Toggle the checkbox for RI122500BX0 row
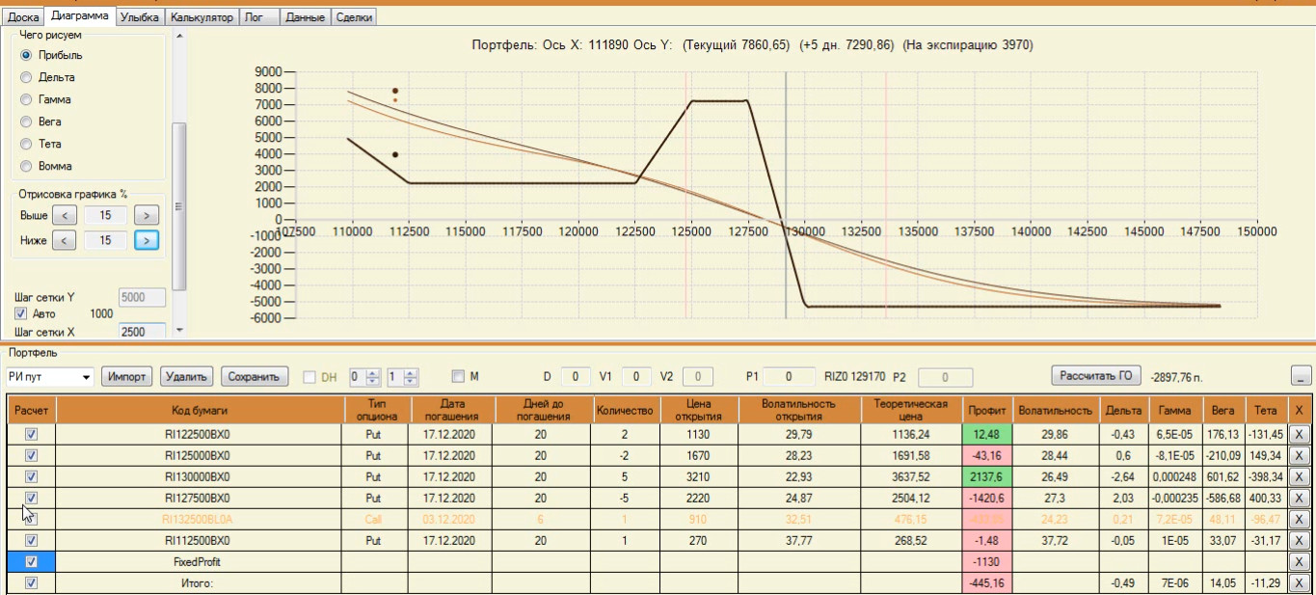 point(31,434)
